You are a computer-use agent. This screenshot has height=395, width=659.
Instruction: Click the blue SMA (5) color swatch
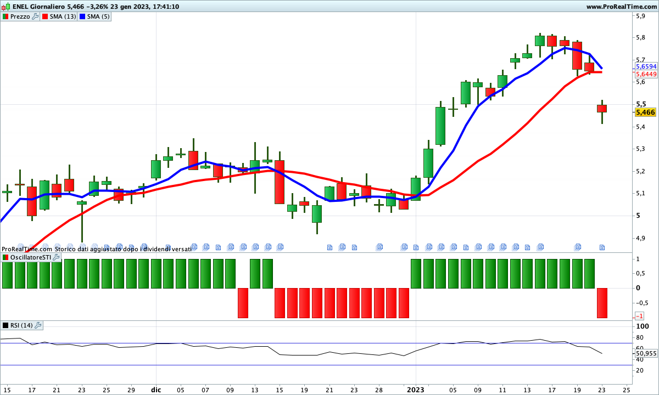(82, 16)
